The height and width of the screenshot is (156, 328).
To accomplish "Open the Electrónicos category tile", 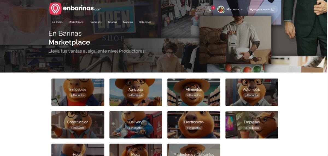I will click(194, 125).
